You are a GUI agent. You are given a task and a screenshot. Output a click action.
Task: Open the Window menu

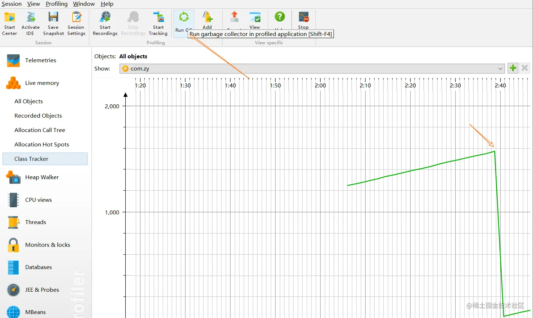[x=84, y=4]
